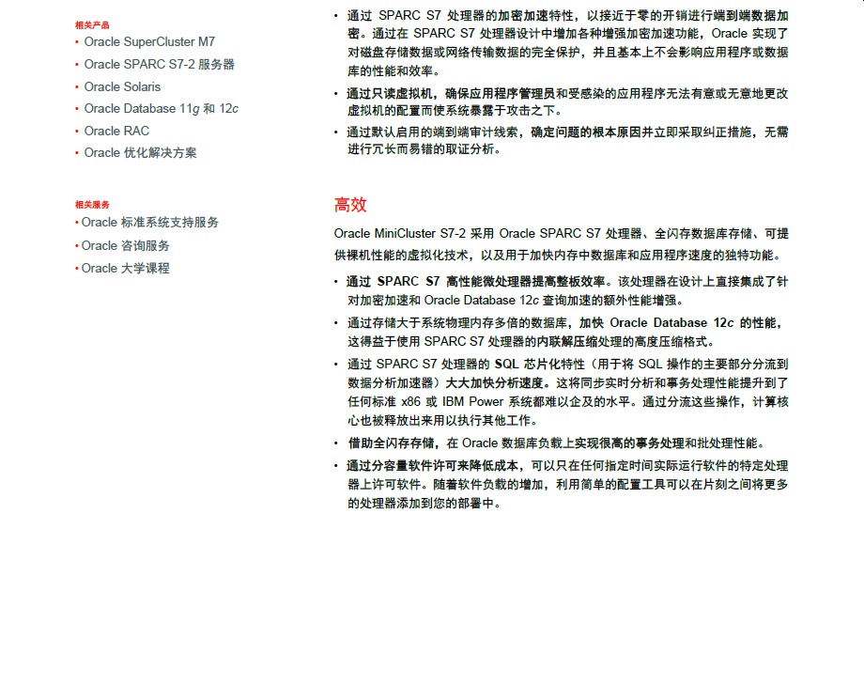This screenshot has width=864, height=684.
Task: Click the 相关服务 sidebar heading
Action: [x=92, y=205]
